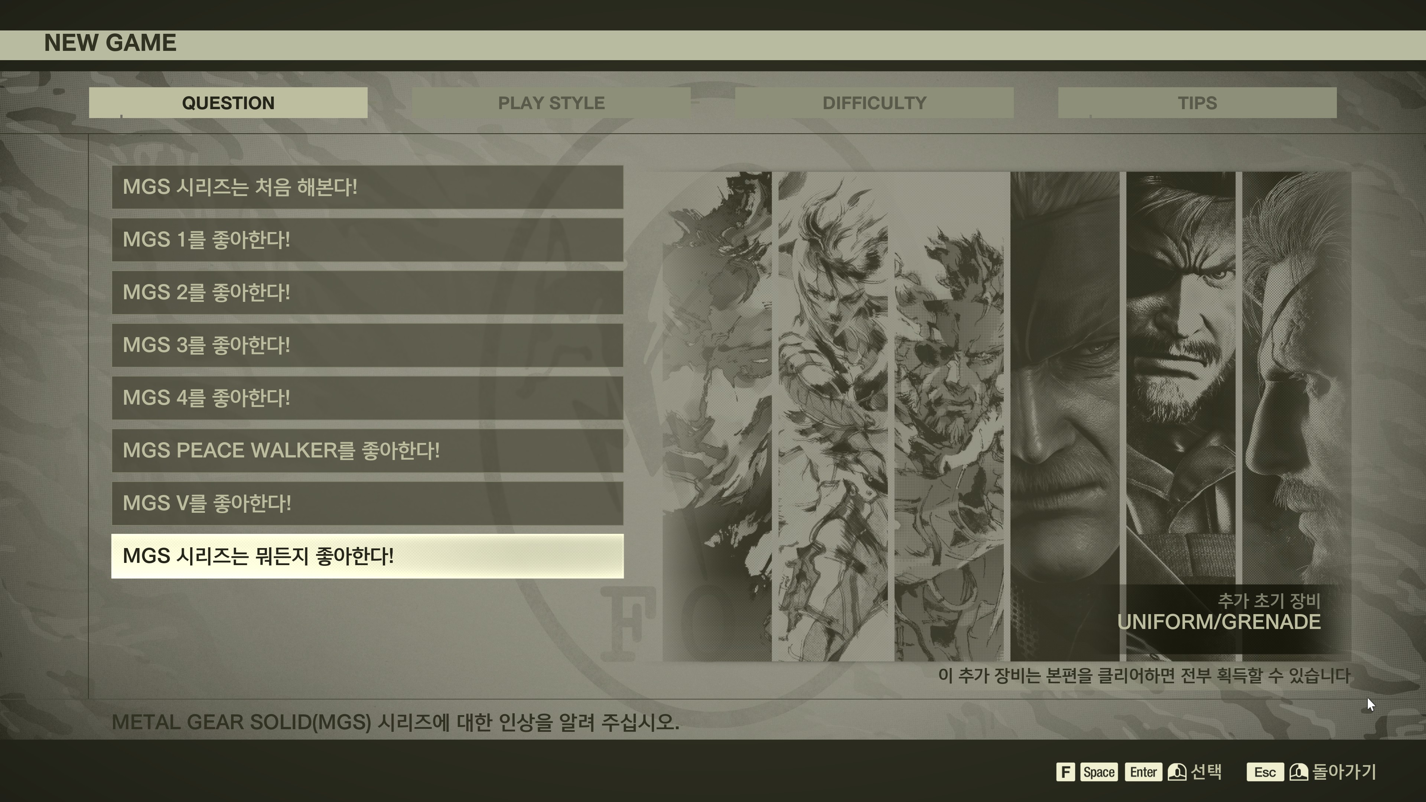Click the Esc key prompt icon
This screenshot has height=802, width=1426.
pos(1265,772)
